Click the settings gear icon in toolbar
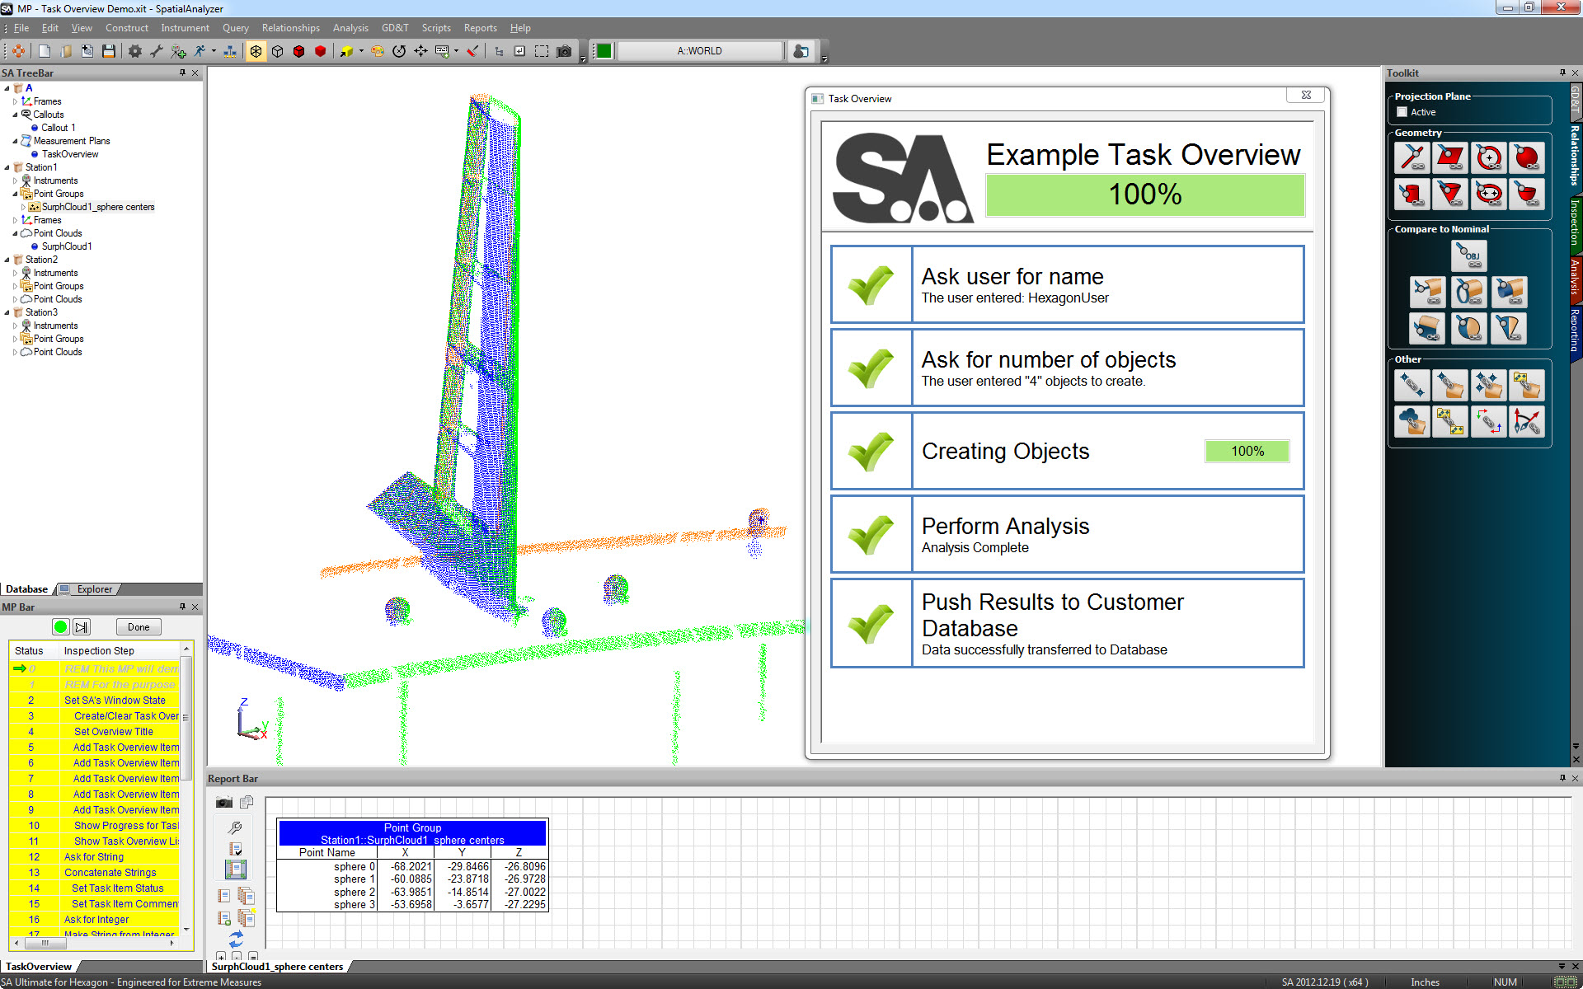Image resolution: width=1583 pixels, height=989 pixels. tap(134, 51)
